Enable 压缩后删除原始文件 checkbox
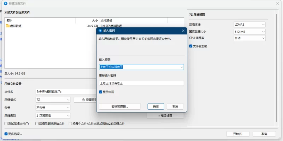 [x=37, y=124]
